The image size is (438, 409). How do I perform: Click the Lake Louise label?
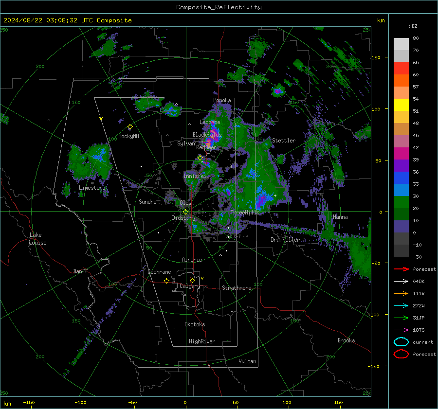click(37, 239)
